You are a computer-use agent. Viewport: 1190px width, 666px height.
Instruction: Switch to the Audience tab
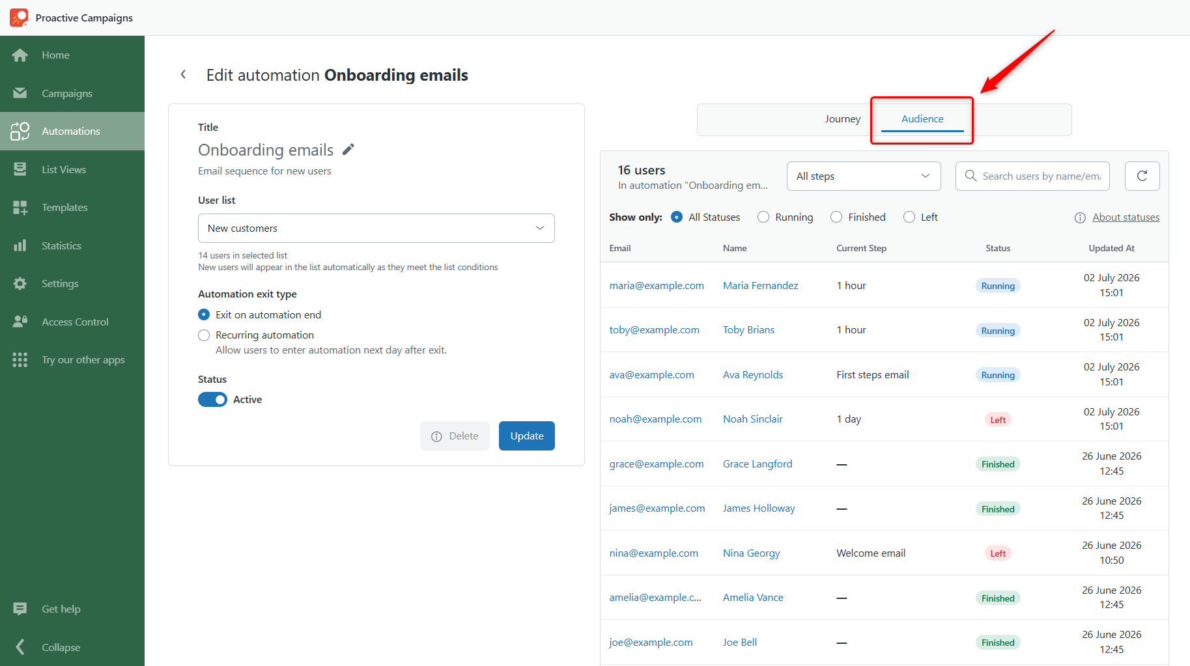(x=922, y=119)
